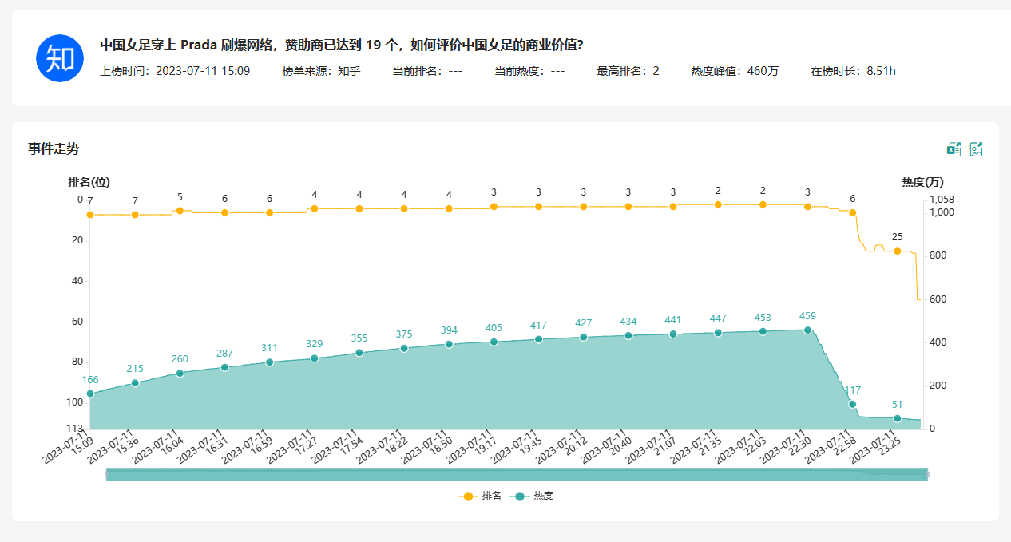
Task: Click the rank 6 point at 22:58
Action: click(852, 213)
